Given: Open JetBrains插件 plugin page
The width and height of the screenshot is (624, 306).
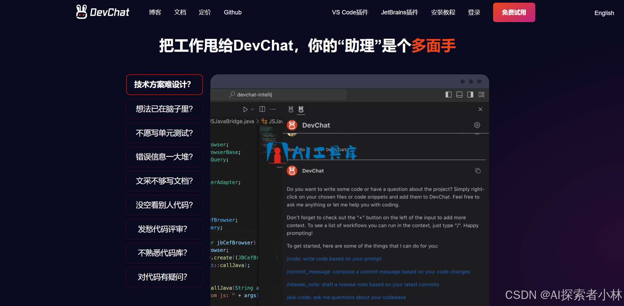Looking at the screenshot, I should click(399, 12).
